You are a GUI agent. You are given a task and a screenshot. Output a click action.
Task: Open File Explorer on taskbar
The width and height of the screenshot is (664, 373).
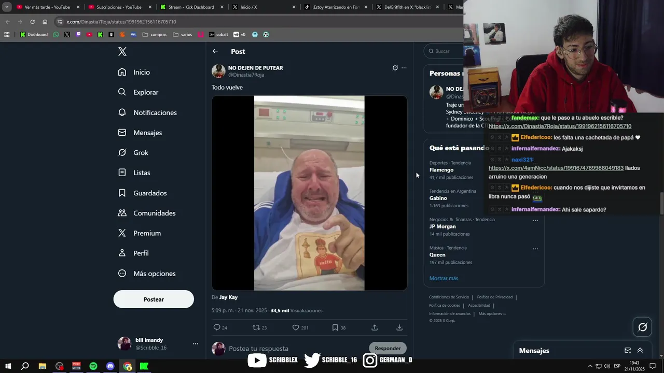[43, 366]
